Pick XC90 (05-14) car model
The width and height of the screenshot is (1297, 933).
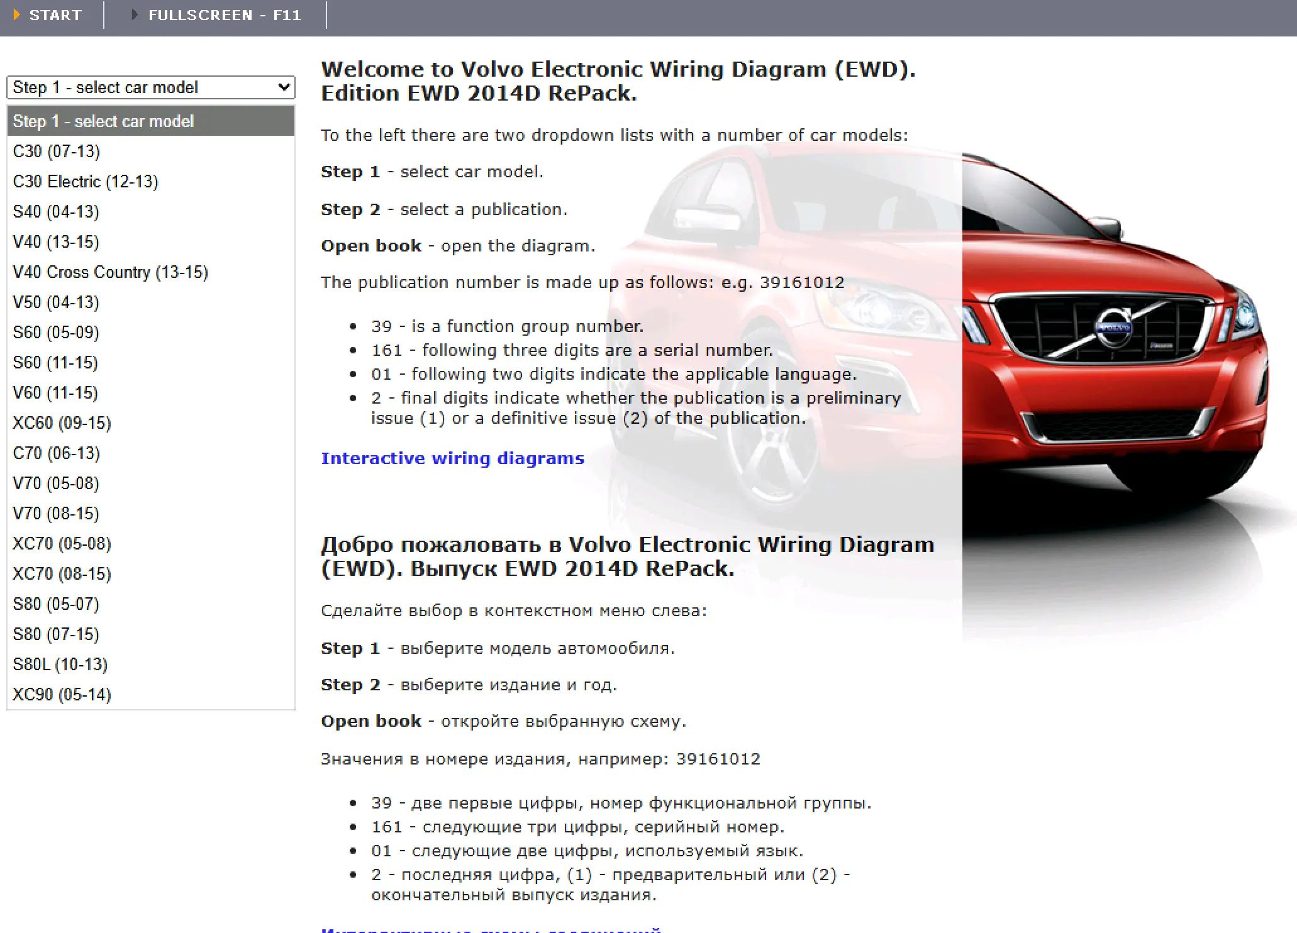(62, 695)
